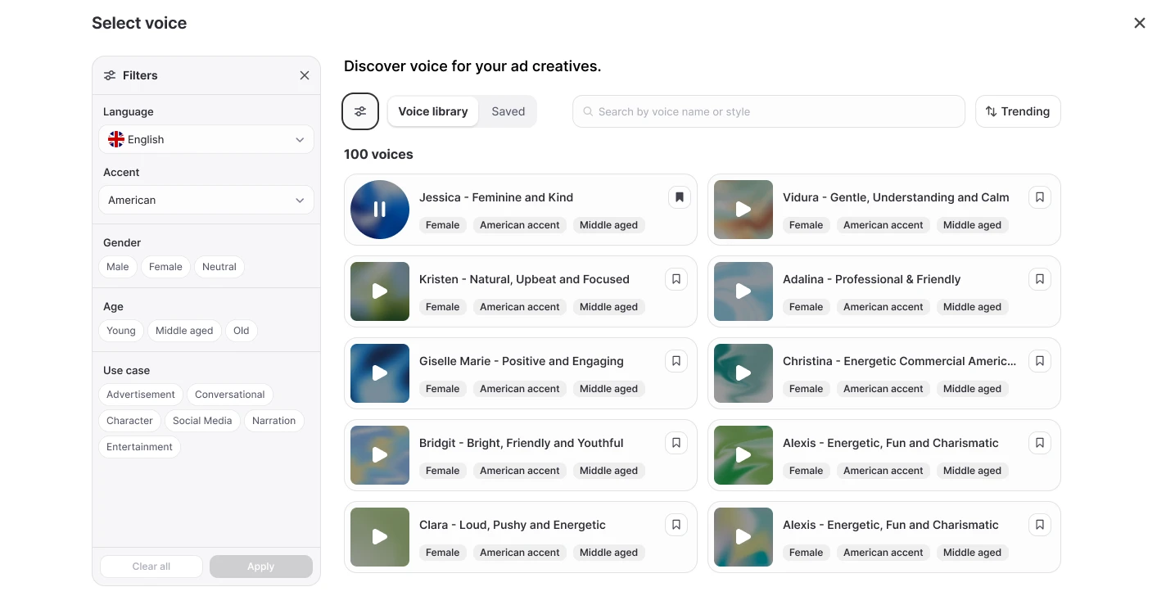The width and height of the screenshot is (1166, 596).
Task: Close the Filters panel
Action: pyautogui.click(x=305, y=75)
